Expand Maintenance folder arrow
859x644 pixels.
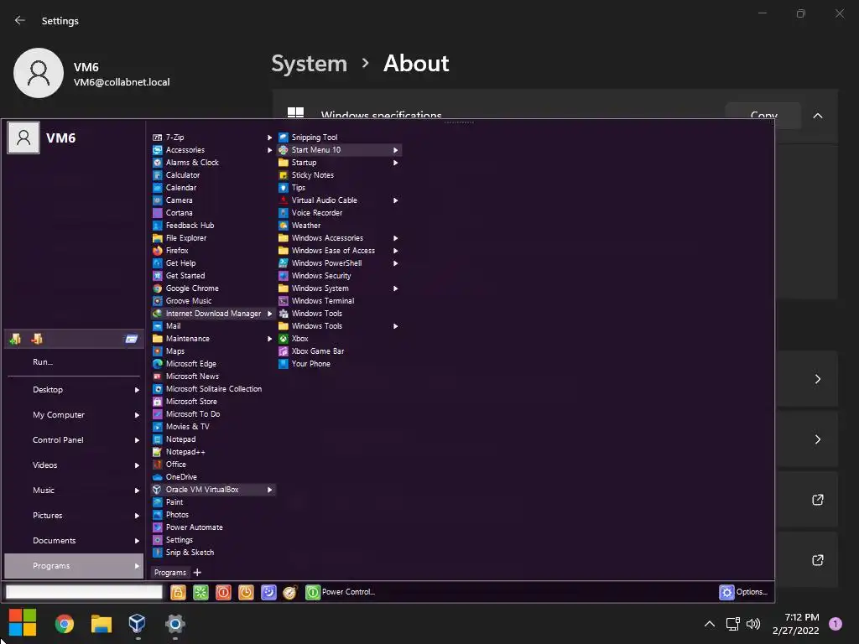click(x=269, y=339)
